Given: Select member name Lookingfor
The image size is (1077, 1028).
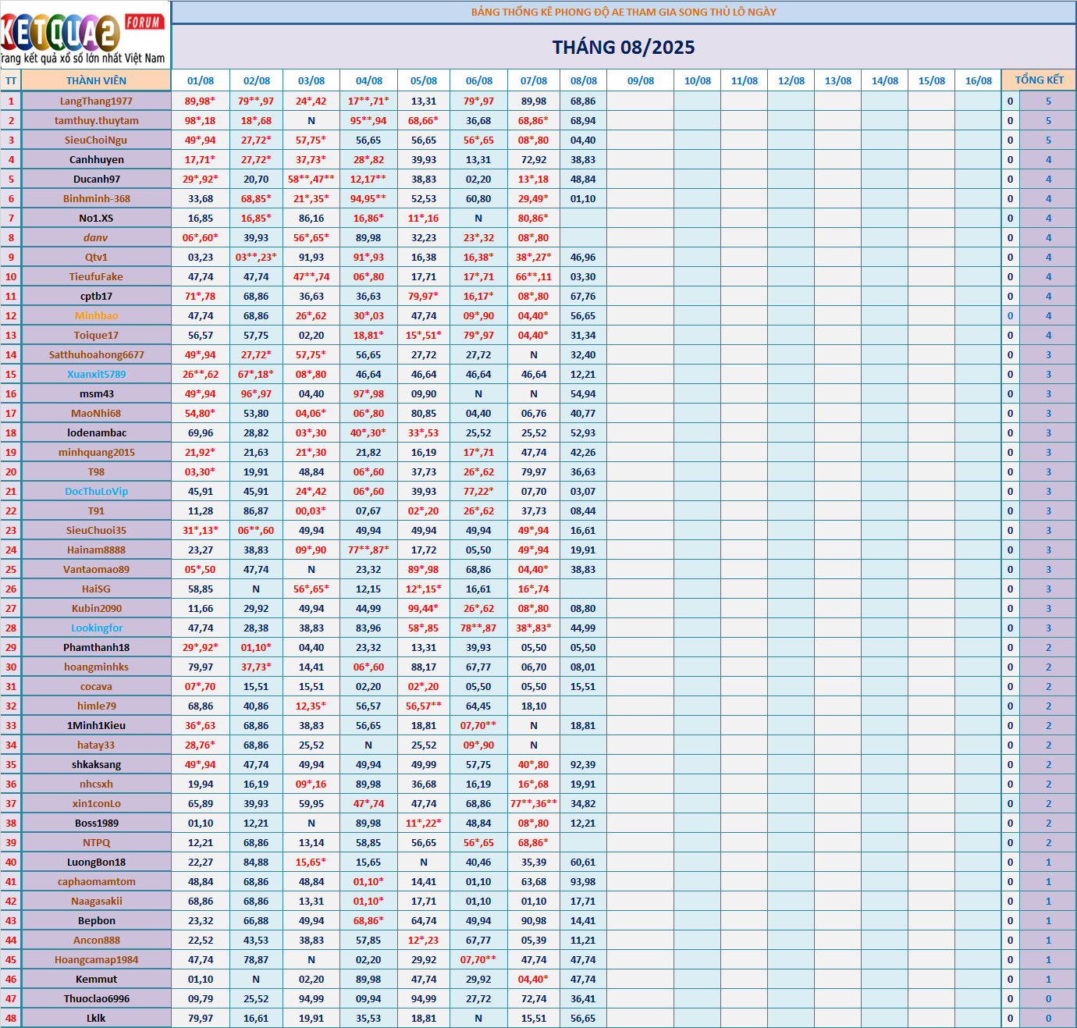Looking at the screenshot, I should tap(96, 628).
